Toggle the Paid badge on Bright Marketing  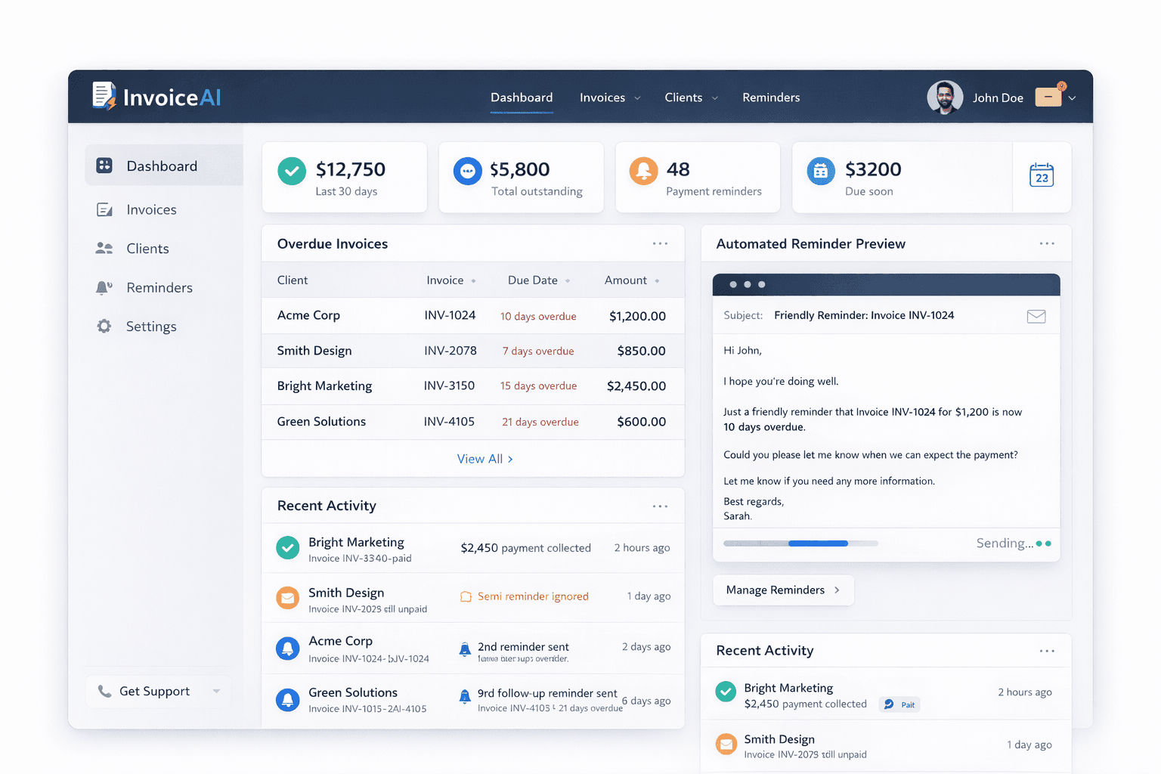point(899,704)
